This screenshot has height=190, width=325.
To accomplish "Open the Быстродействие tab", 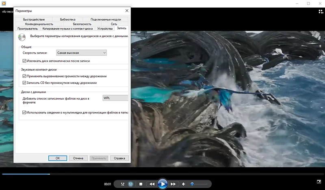I will point(34,19).
